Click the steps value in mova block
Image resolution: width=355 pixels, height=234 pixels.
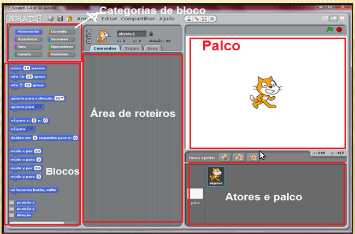[27, 68]
